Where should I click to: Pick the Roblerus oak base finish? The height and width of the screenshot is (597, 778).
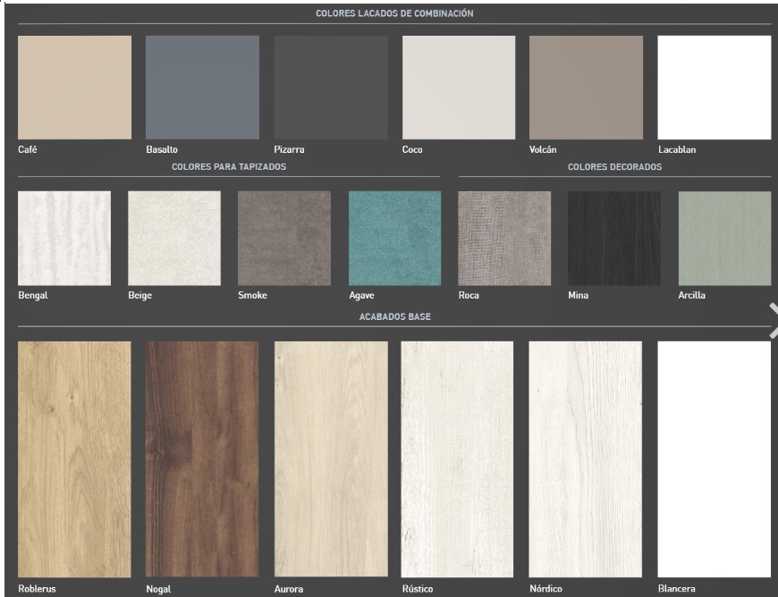coord(74,458)
